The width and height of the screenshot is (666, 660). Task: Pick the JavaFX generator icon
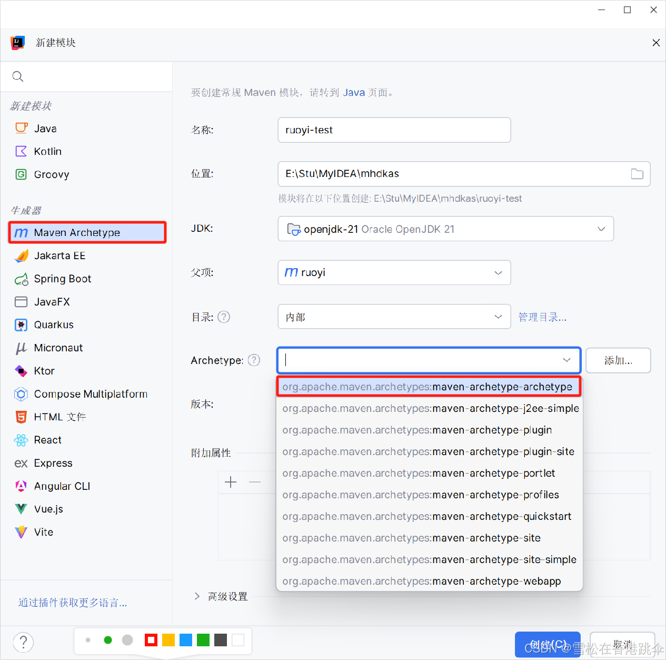[x=21, y=302]
